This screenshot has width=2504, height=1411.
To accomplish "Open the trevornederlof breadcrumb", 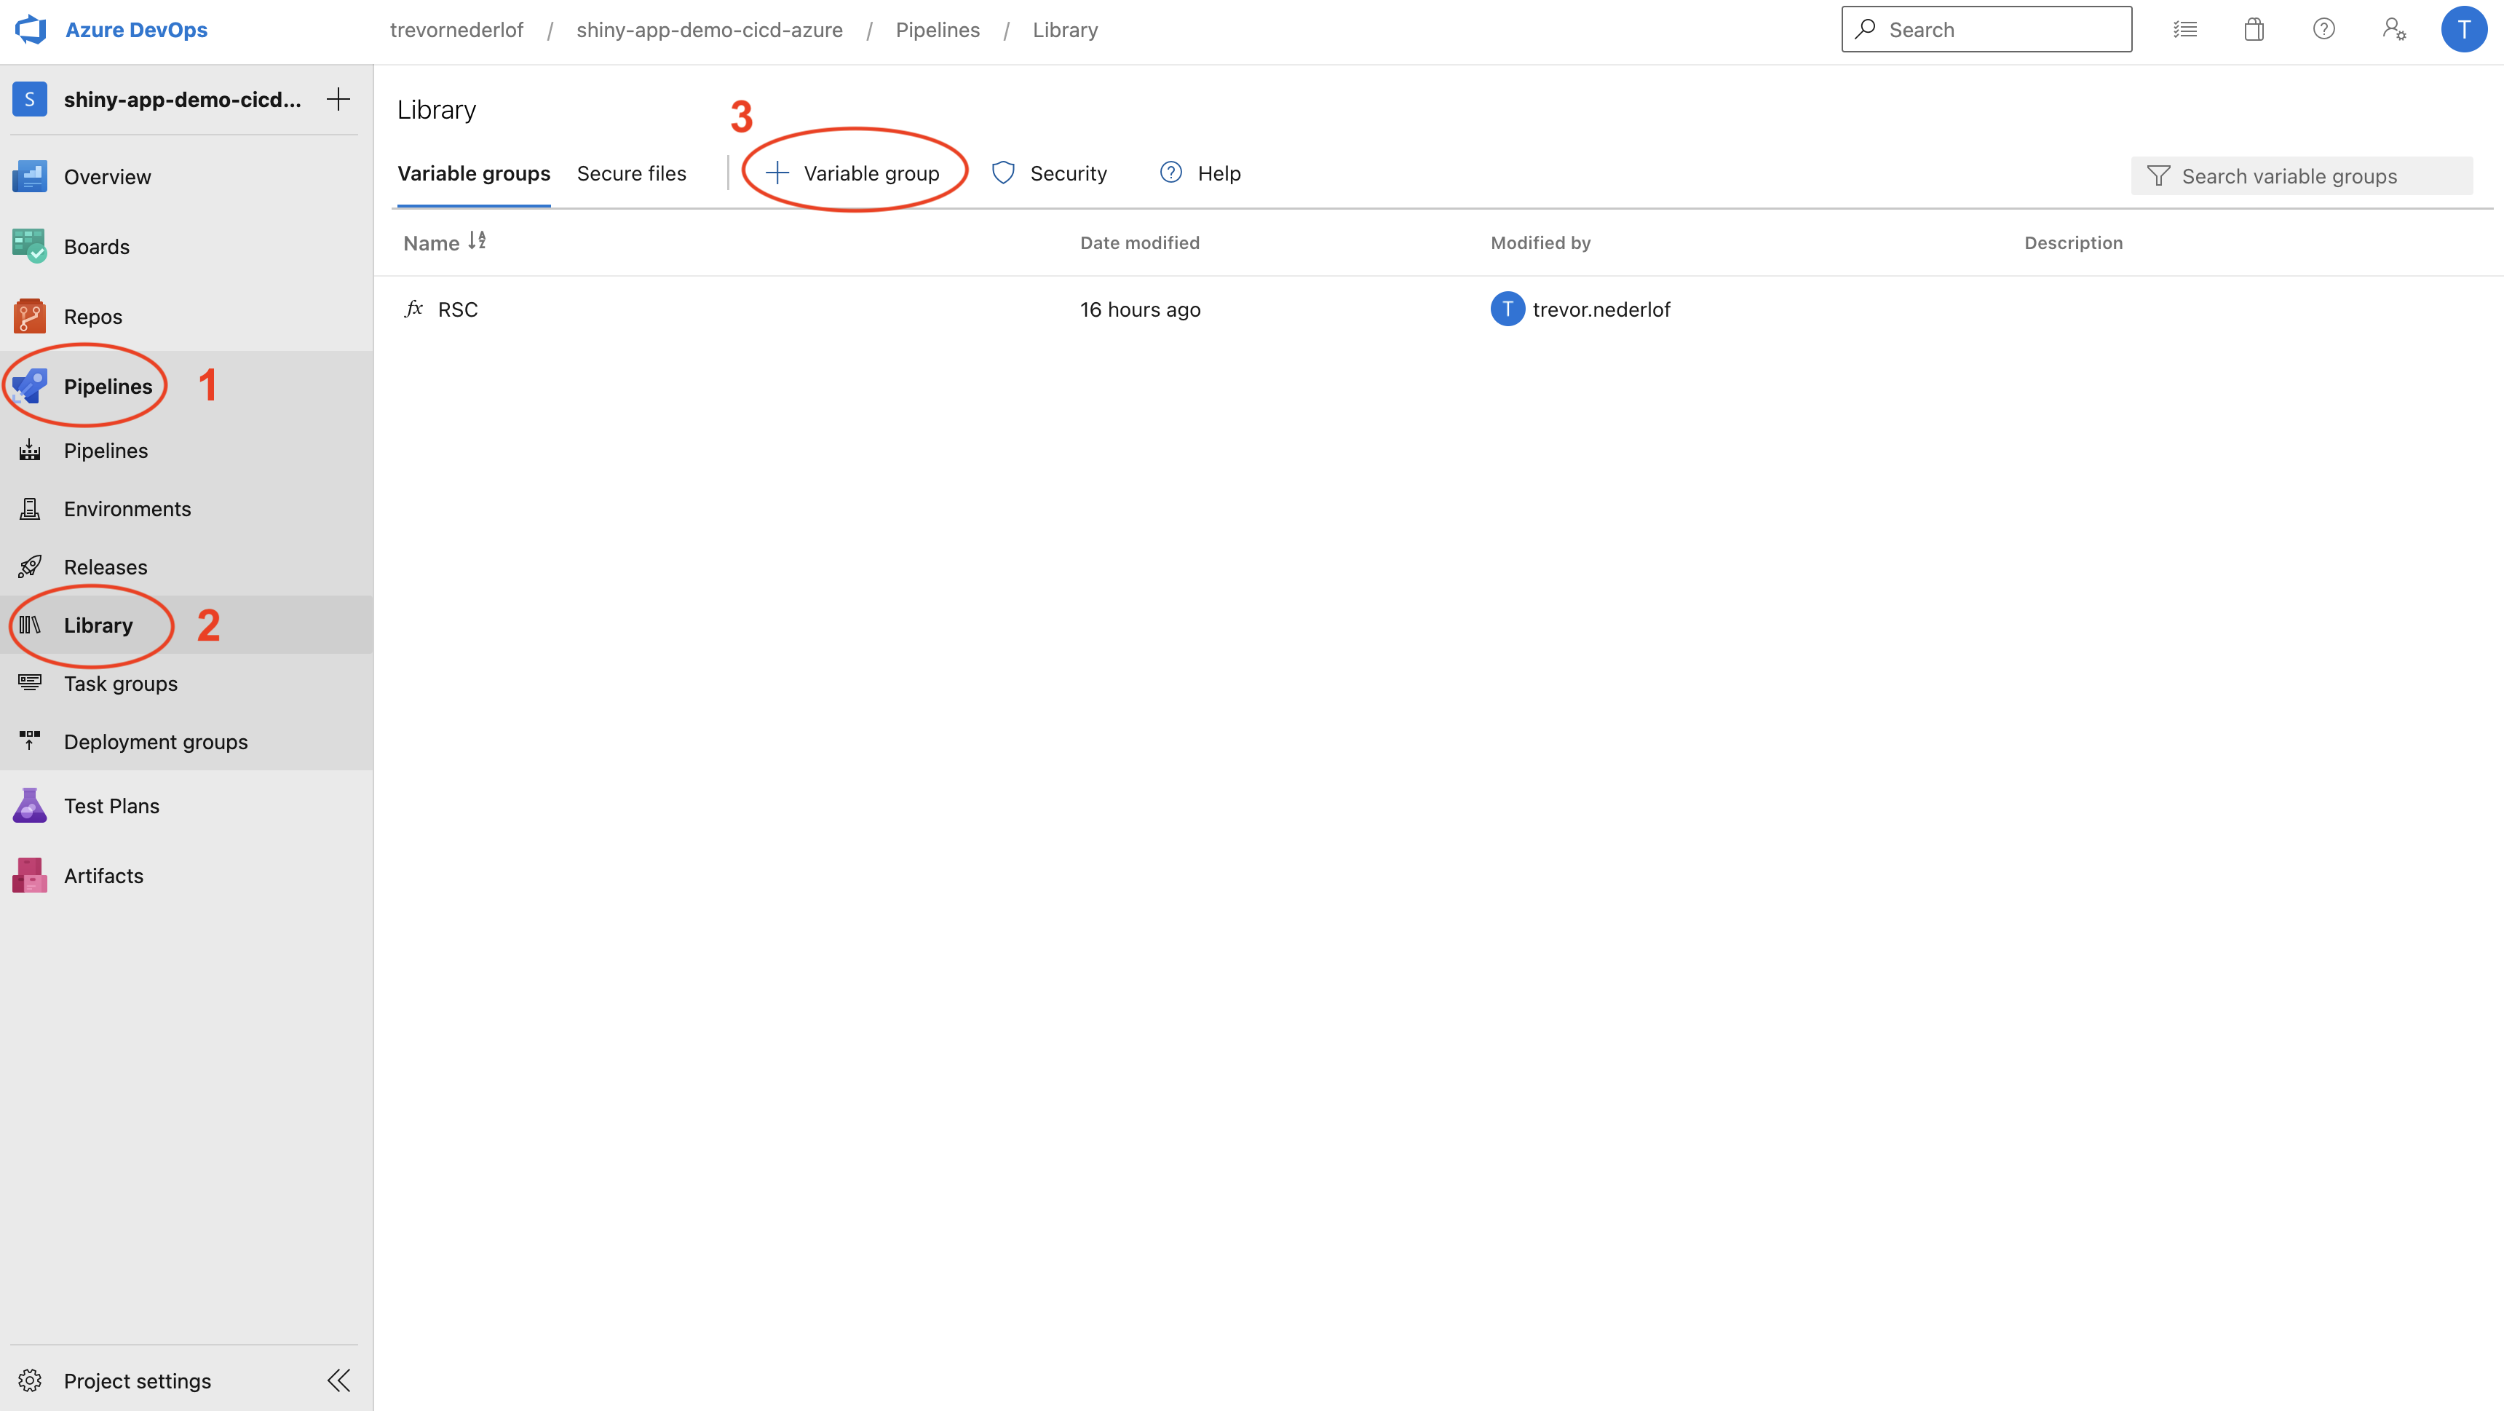I will pyautogui.click(x=456, y=30).
